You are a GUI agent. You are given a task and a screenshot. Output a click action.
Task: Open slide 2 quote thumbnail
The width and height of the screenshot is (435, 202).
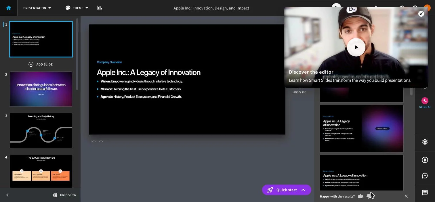coord(41,89)
